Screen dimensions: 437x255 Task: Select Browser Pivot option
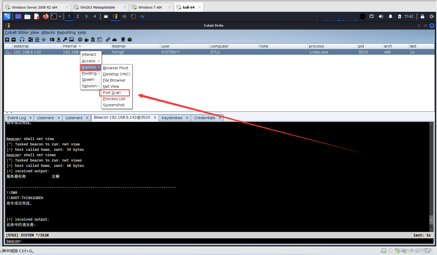[117, 68]
